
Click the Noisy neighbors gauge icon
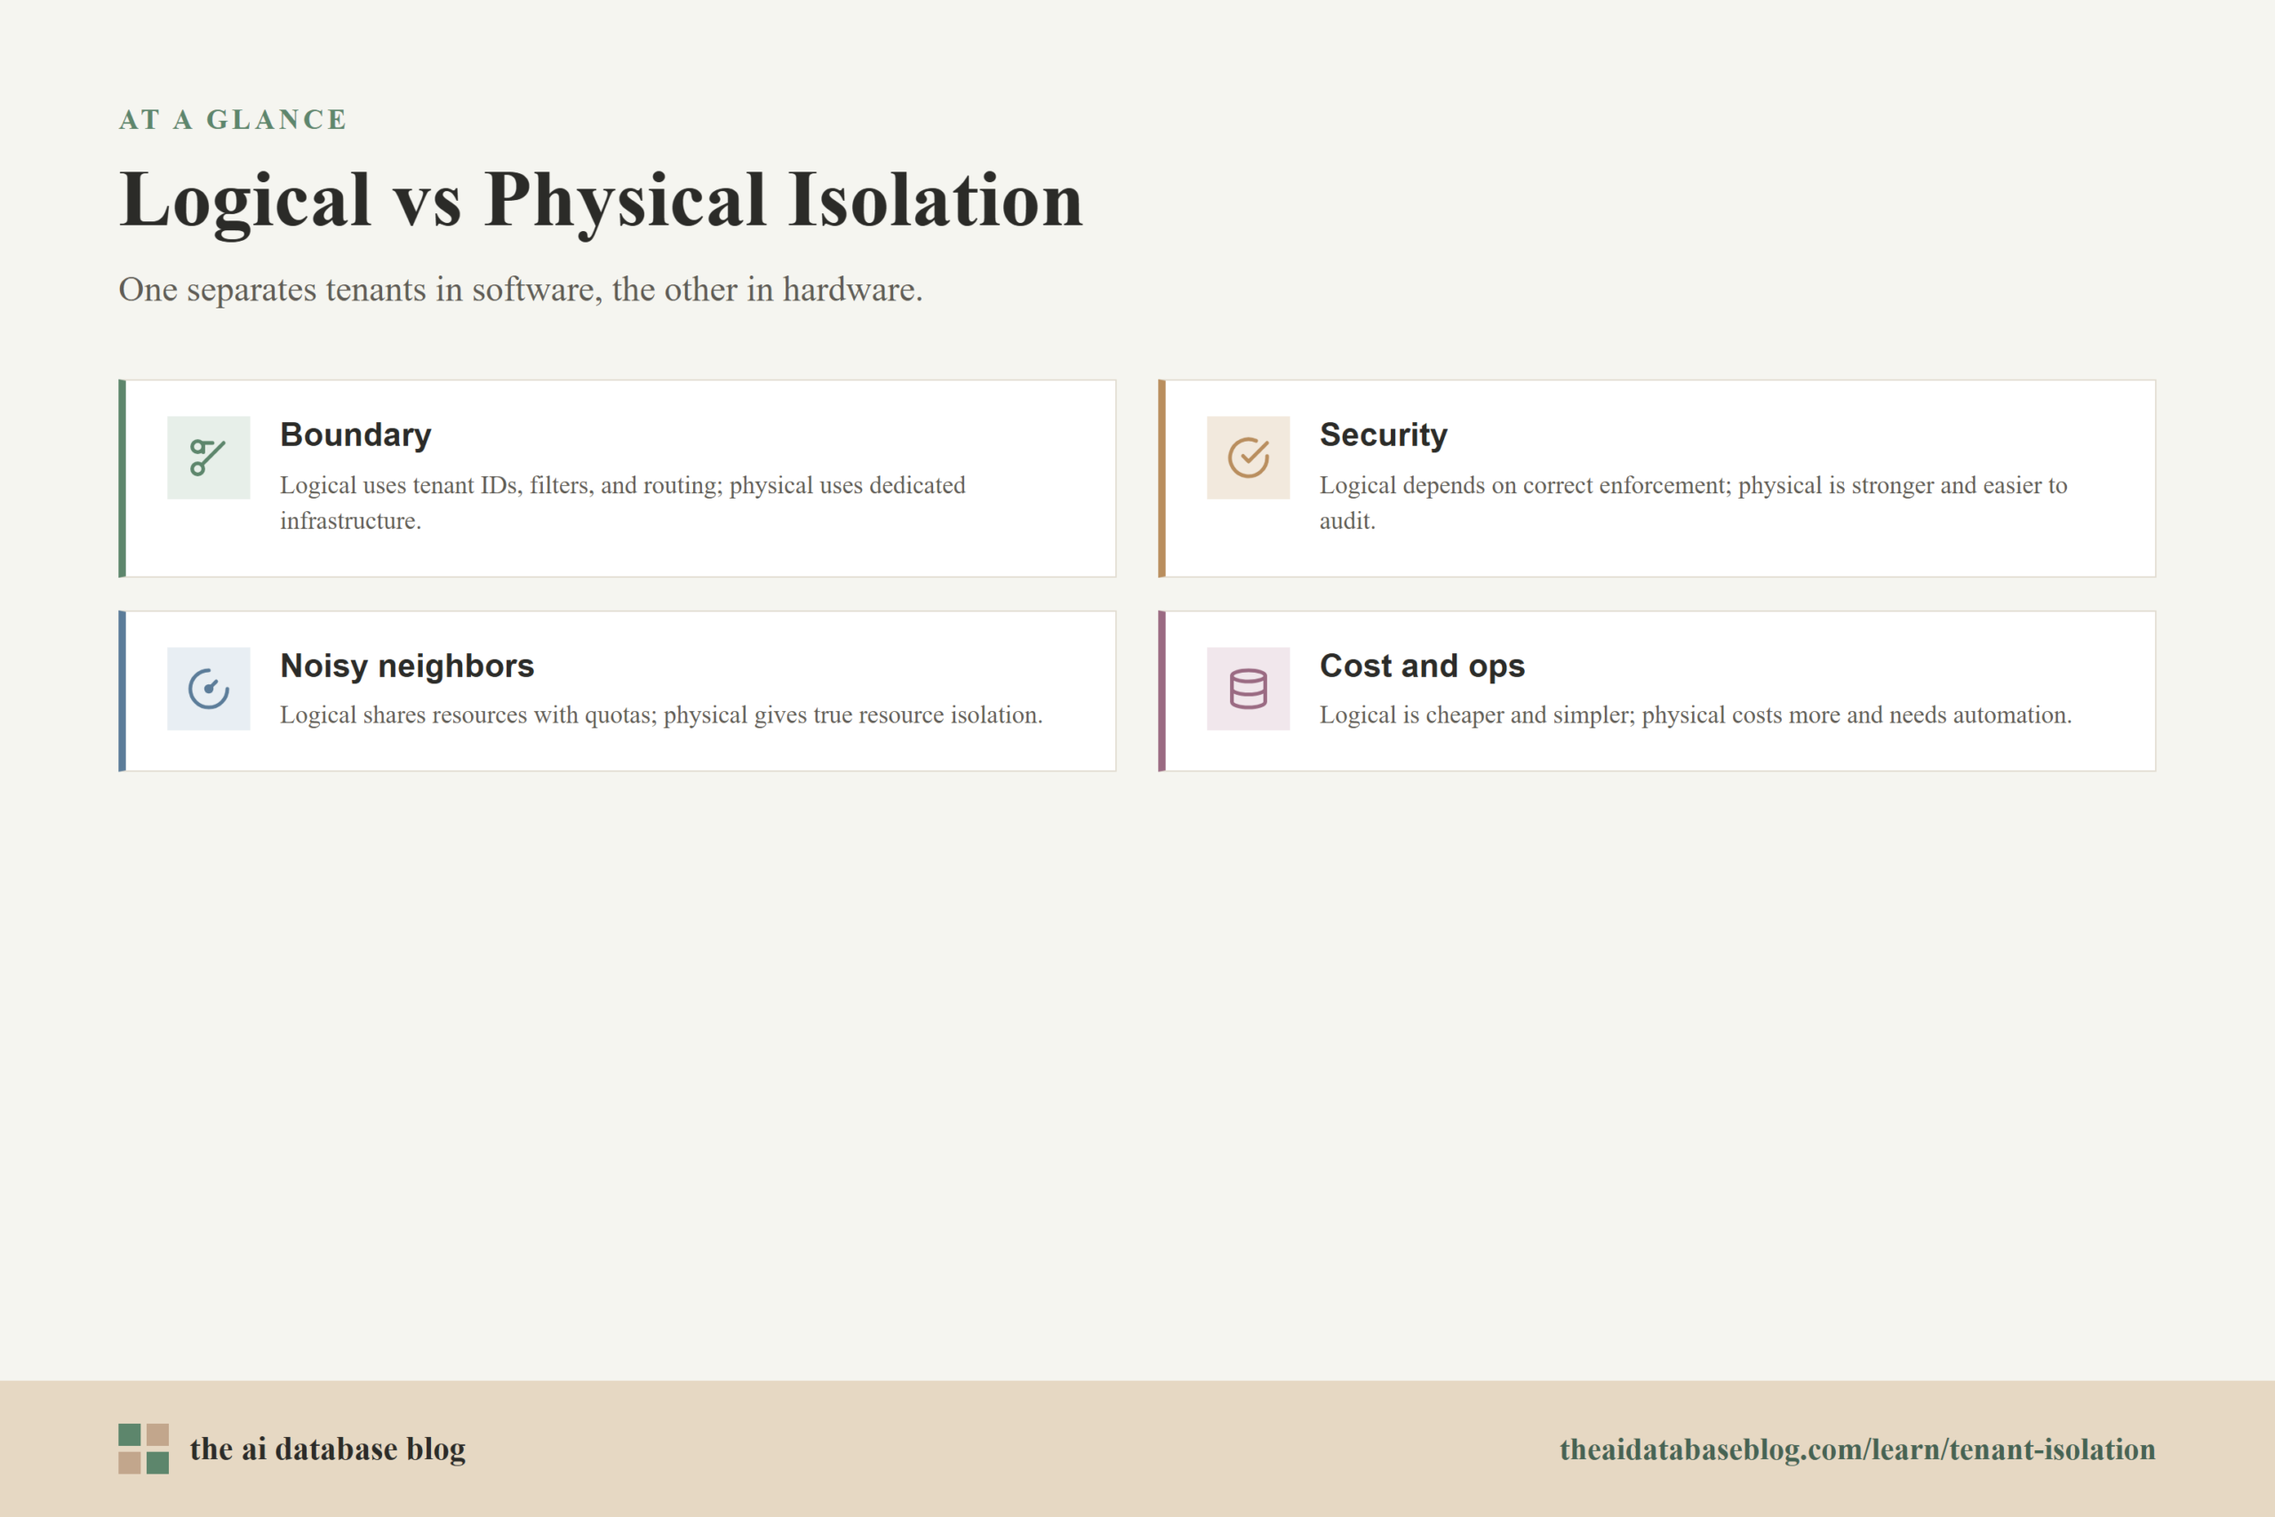pos(208,689)
